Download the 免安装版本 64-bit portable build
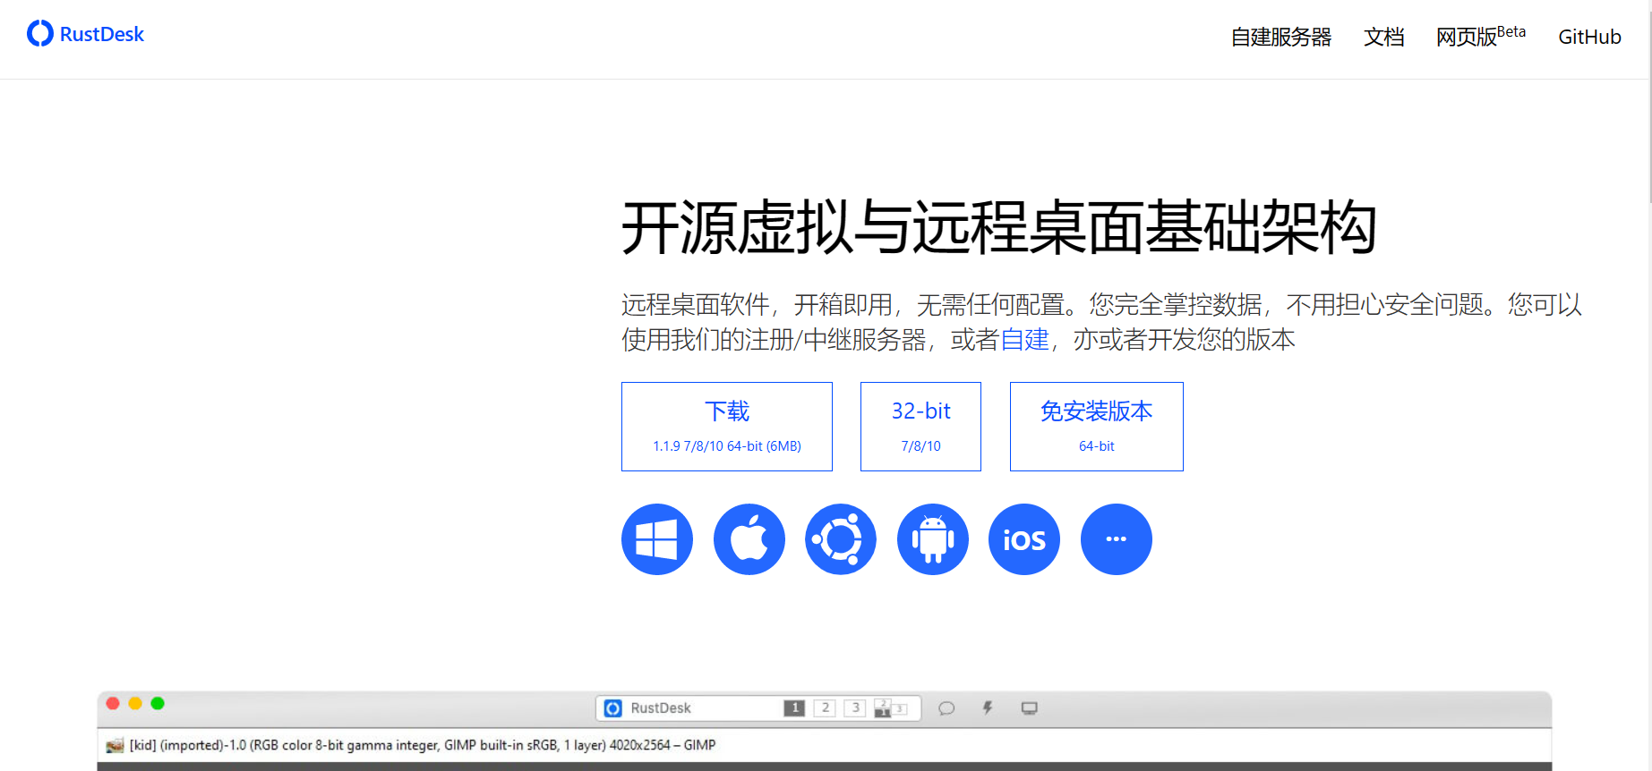Viewport: 1652px width, 771px height. pyautogui.click(x=1097, y=427)
